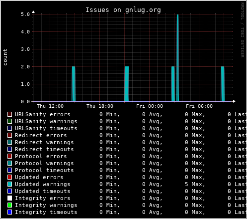Click the 'Thu 12:00' time label
The image size is (247, 219).
(x=50, y=106)
